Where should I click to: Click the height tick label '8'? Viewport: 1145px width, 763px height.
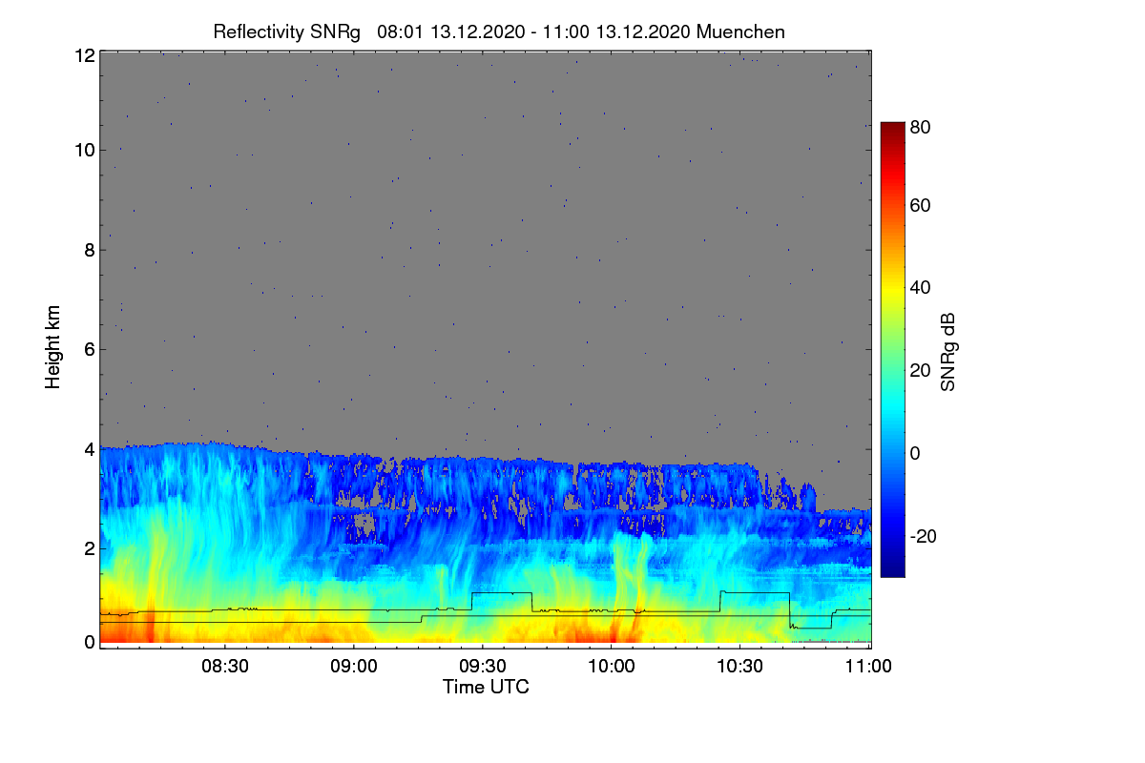click(x=90, y=250)
